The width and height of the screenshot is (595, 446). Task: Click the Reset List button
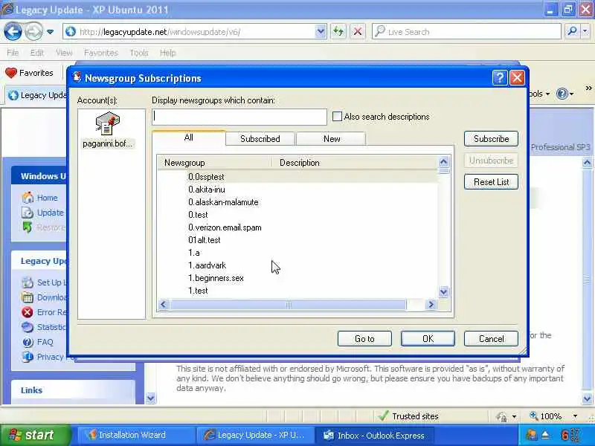[x=491, y=182]
